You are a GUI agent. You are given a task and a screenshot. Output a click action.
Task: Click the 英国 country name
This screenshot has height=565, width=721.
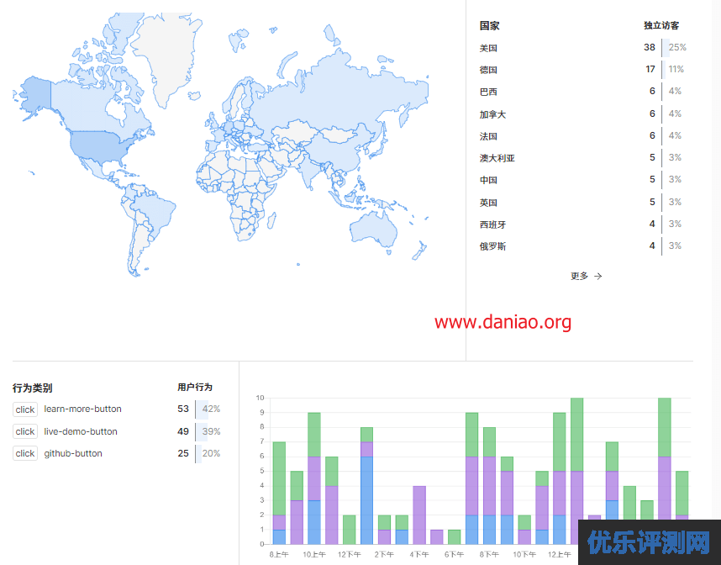point(488,203)
